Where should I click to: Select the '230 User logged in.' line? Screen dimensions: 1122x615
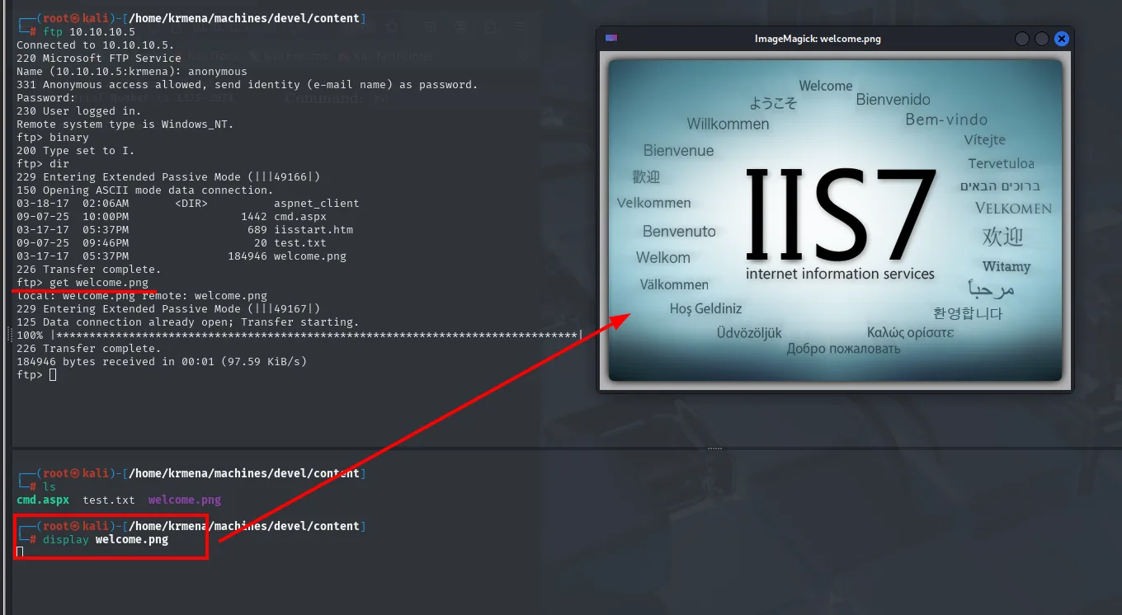(79, 110)
